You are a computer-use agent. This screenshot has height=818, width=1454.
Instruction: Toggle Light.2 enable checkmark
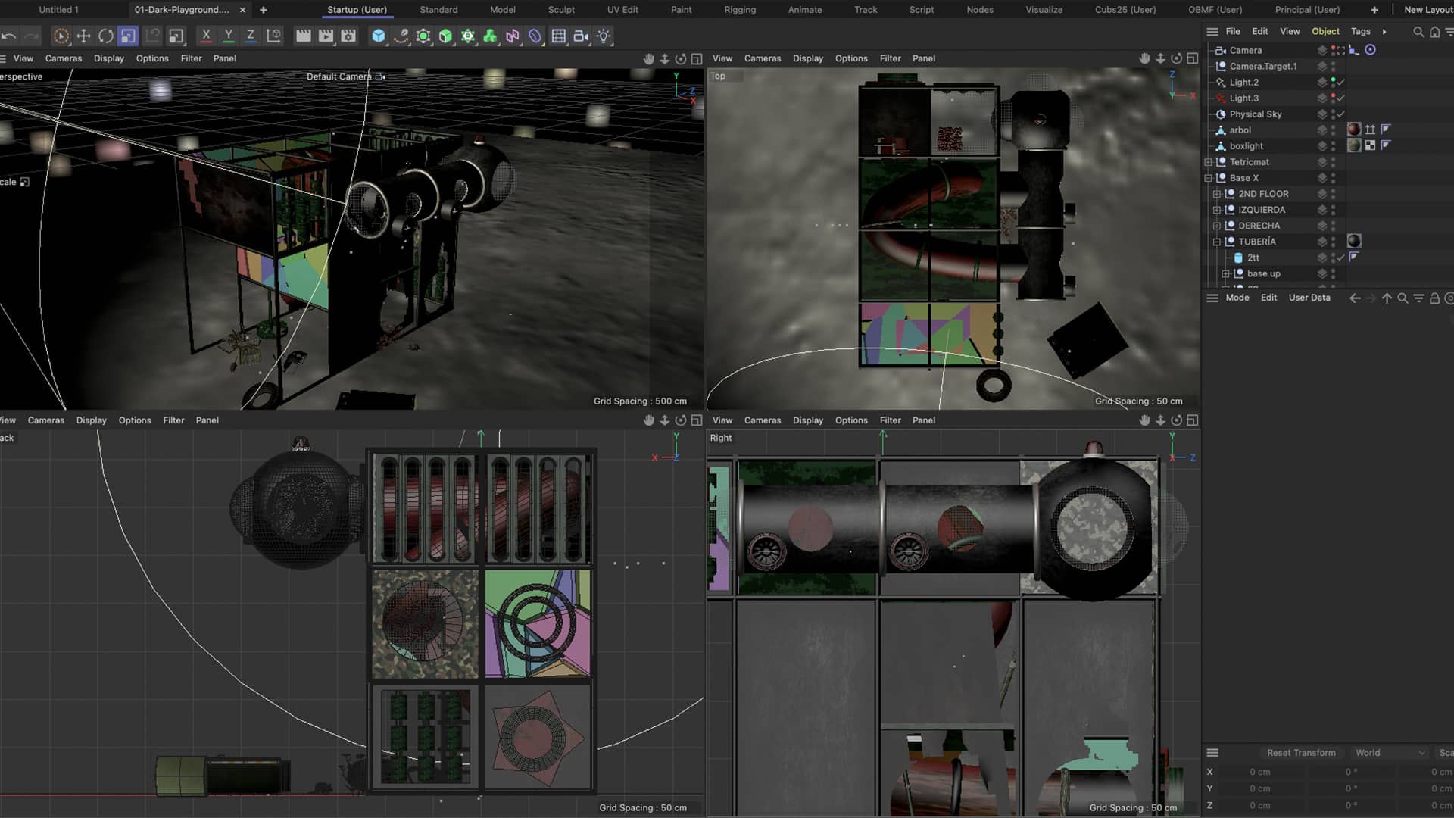click(x=1341, y=83)
